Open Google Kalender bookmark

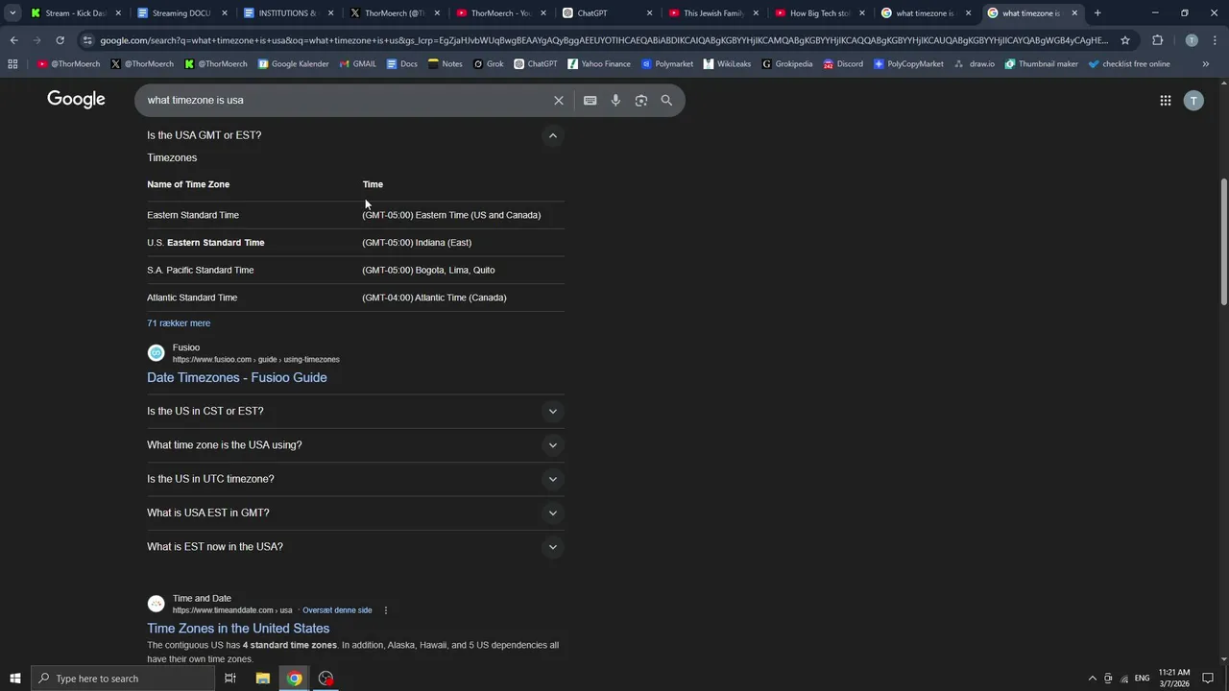coord(293,63)
